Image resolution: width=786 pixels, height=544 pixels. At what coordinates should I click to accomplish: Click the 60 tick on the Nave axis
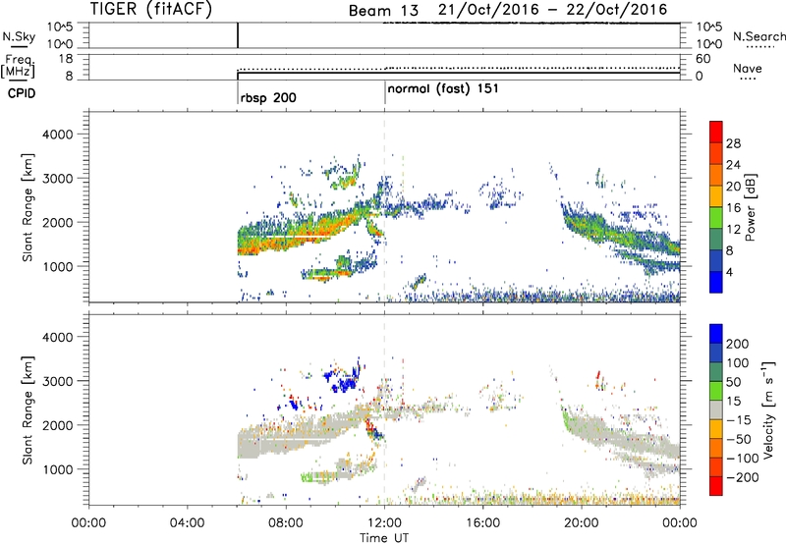702,59
